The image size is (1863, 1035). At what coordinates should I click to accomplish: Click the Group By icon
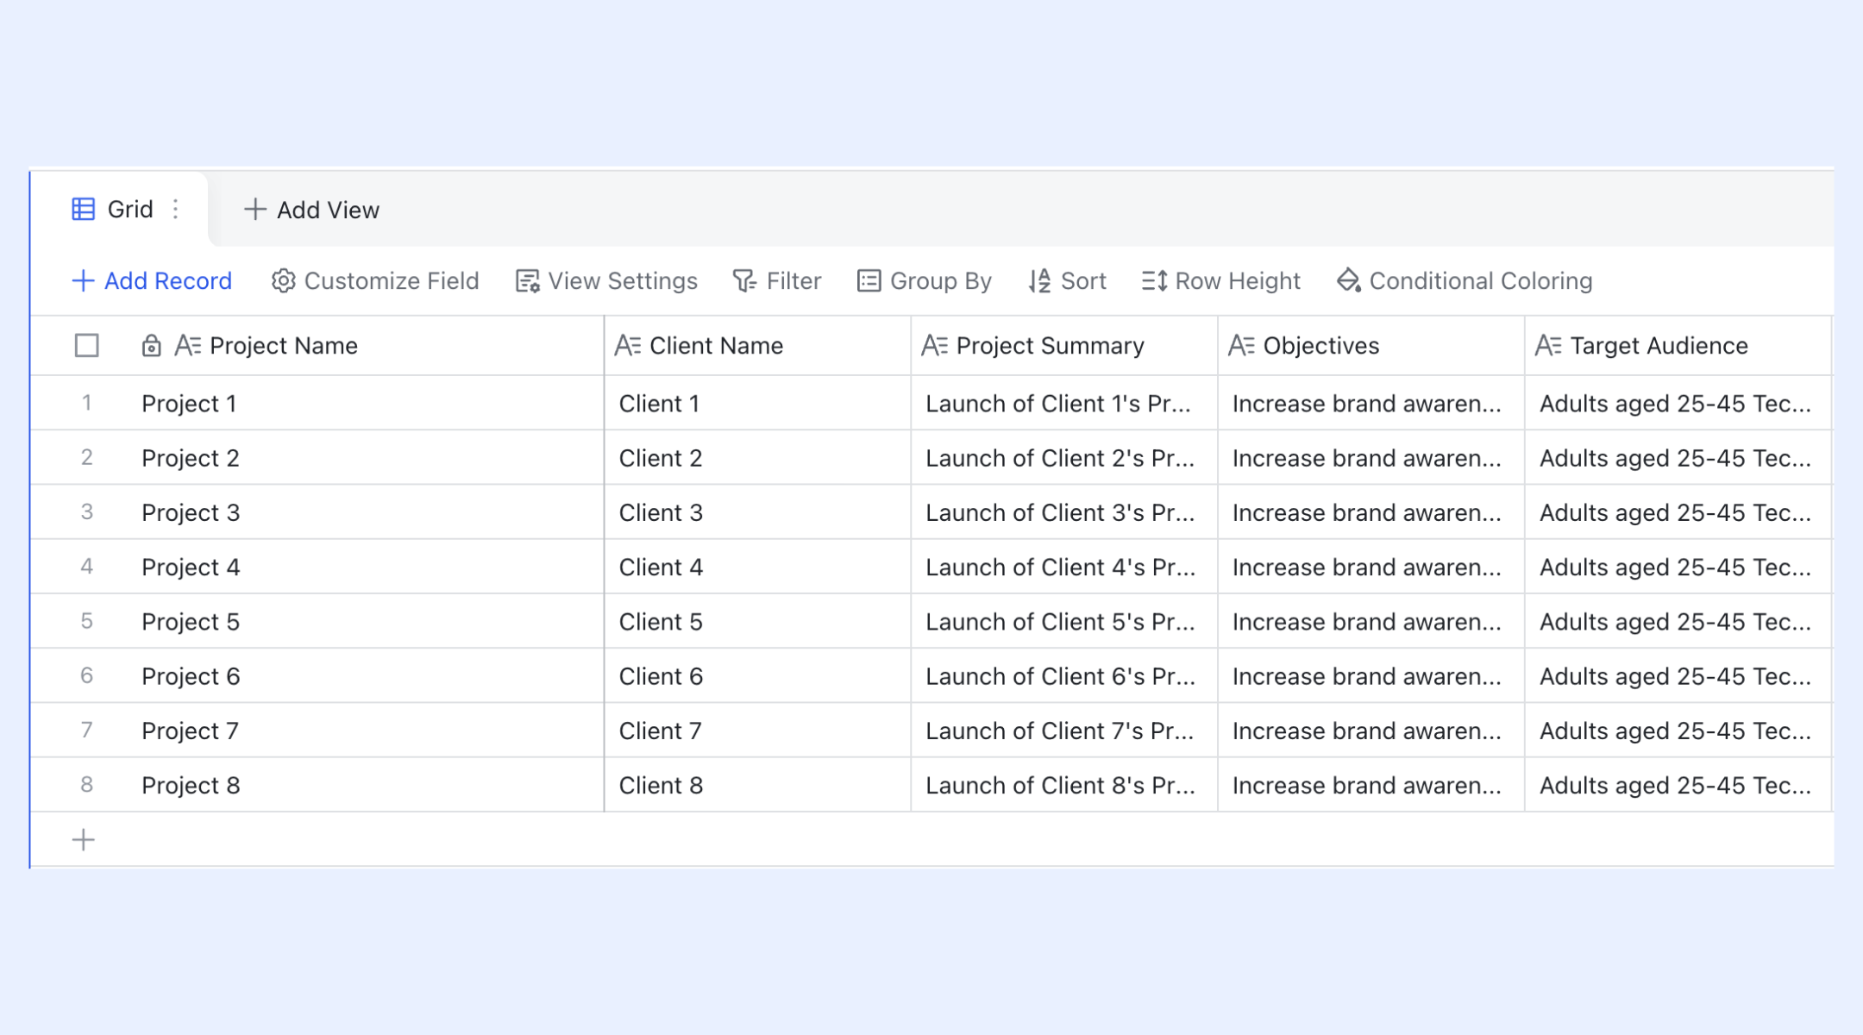click(869, 281)
